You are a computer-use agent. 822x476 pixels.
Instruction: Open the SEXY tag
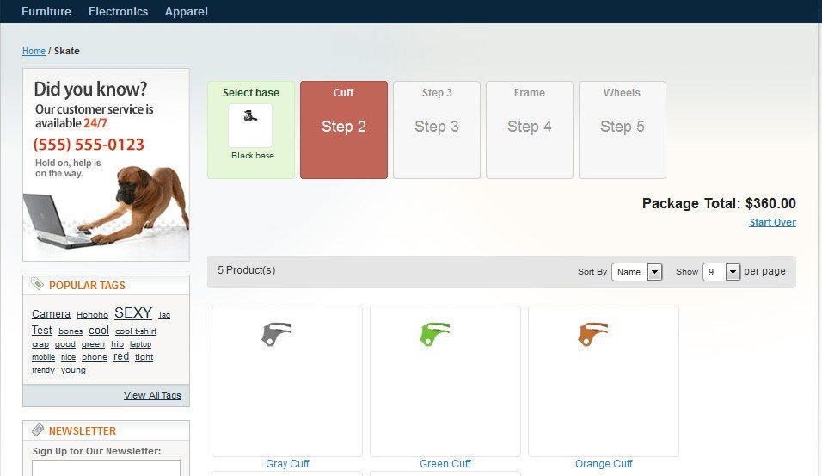pos(133,312)
